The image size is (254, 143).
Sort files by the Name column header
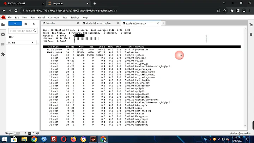(x=21, y=42)
